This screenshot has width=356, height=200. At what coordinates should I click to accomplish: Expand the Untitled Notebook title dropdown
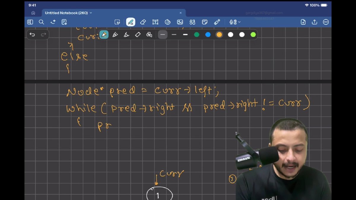pyautogui.click(x=91, y=13)
